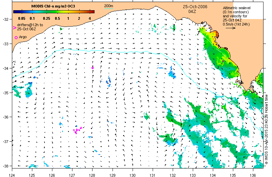Click the longitude axis label '134'
Screen dimensions: 272x177
coord(213,175)
